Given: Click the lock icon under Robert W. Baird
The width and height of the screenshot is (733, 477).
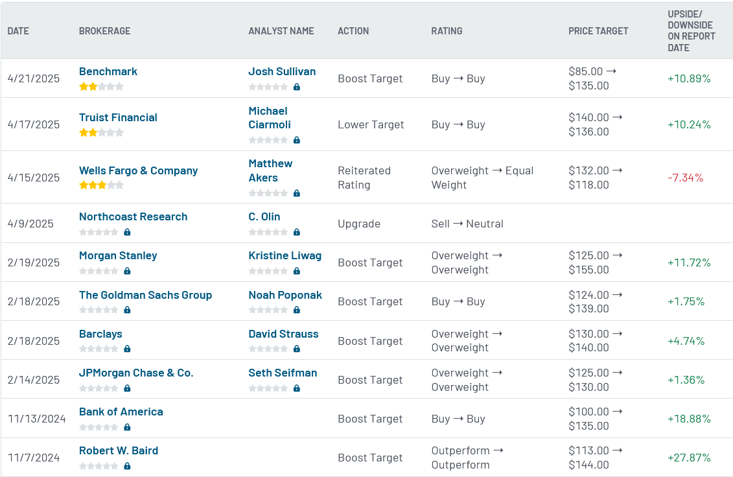Looking at the screenshot, I should click(x=127, y=466).
